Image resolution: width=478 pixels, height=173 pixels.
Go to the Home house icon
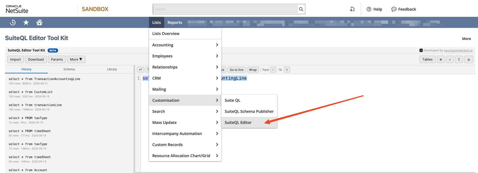click(39, 22)
